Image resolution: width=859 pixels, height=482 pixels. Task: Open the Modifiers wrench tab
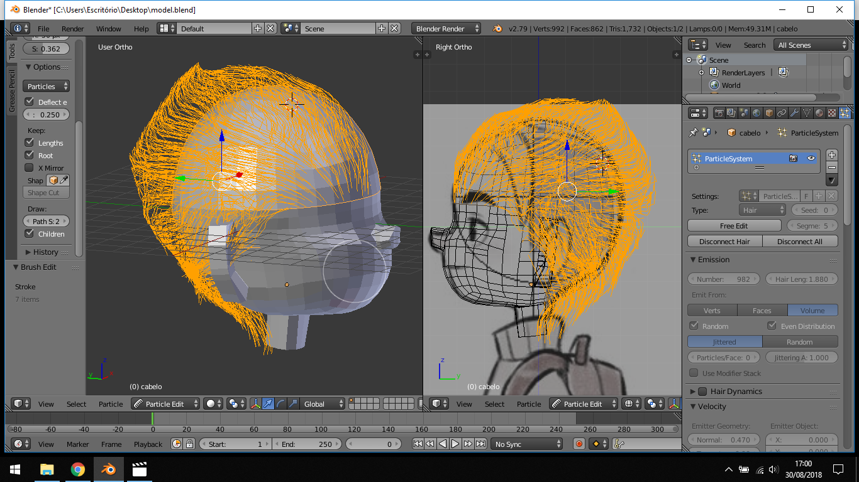click(x=794, y=113)
